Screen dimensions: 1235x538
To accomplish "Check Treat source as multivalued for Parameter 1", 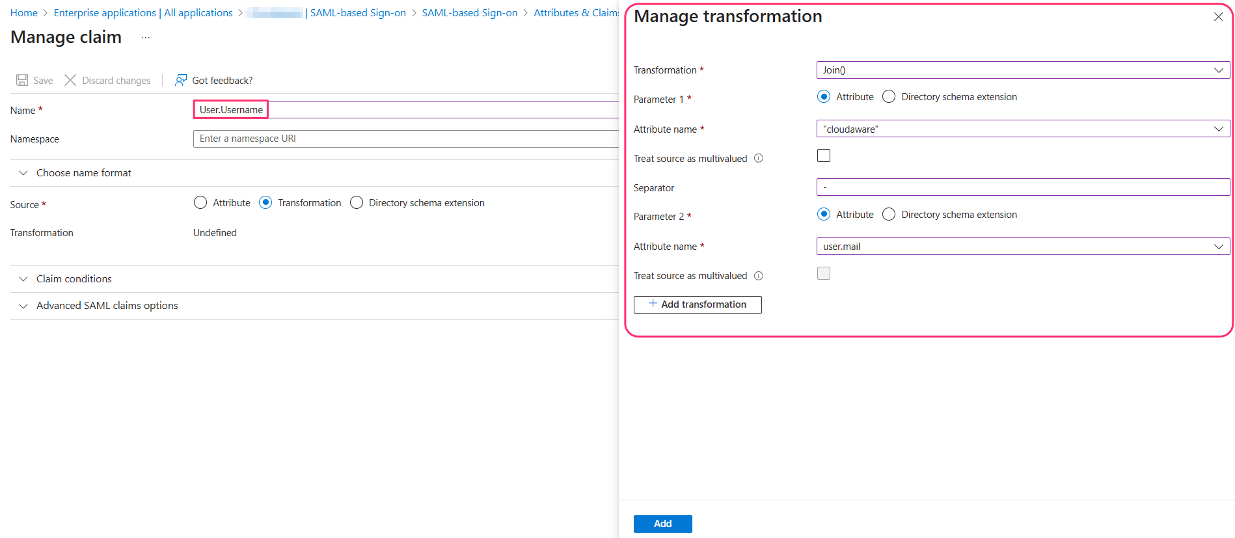I will click(x=824, y=155).
